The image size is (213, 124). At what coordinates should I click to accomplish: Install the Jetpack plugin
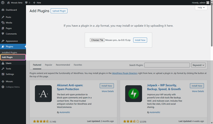(x=197, y=86)
